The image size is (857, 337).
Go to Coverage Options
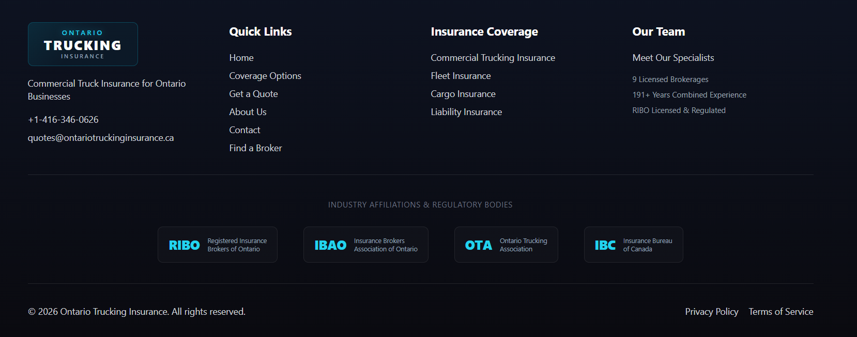265,76
